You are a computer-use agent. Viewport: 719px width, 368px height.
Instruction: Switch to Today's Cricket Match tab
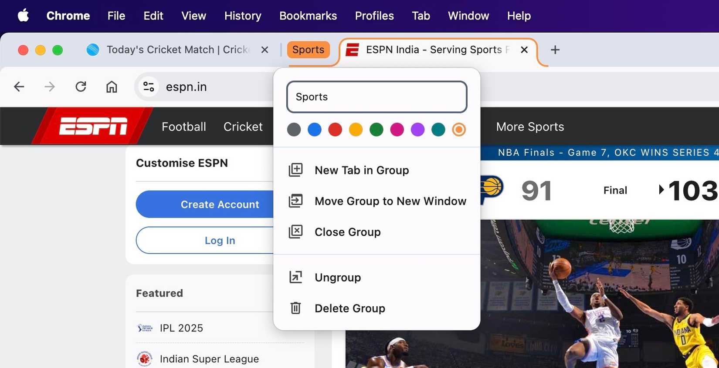pos(178,50)
